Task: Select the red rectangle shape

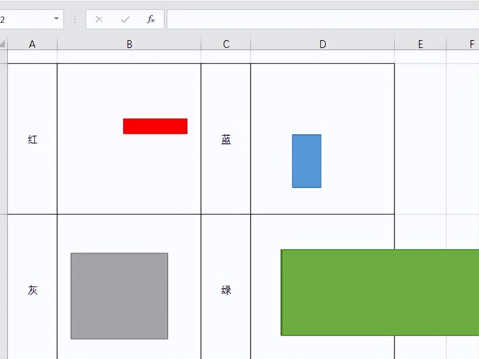Action: pyautogui.click(x=155, y=126)
